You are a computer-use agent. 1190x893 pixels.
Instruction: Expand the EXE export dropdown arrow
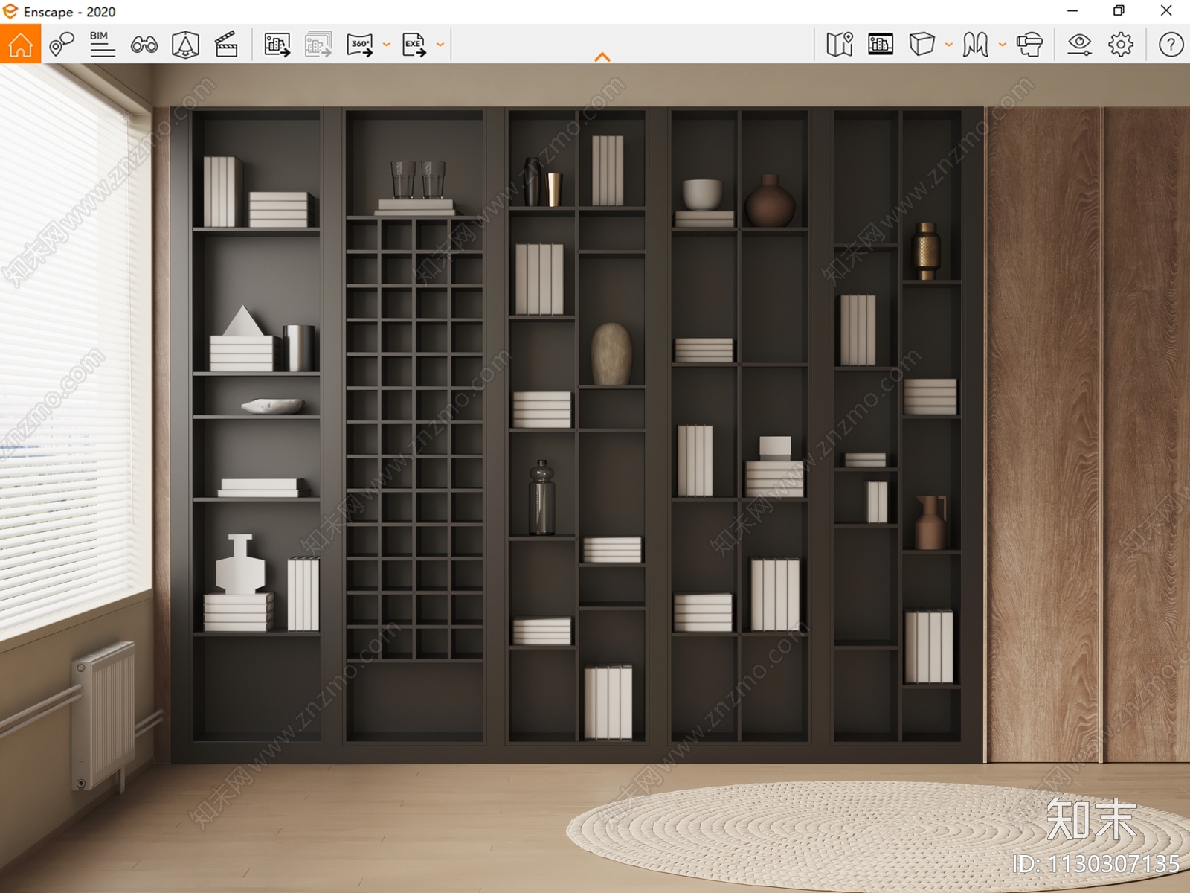click(440, 45)
